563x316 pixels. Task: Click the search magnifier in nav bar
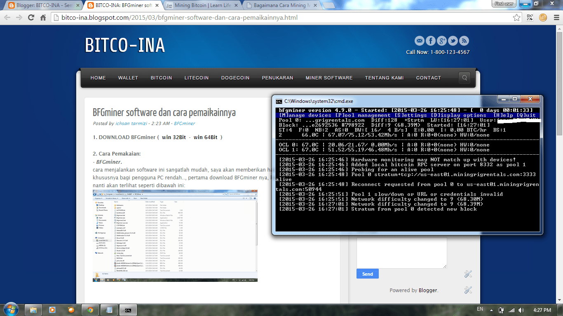click(464, 78)
